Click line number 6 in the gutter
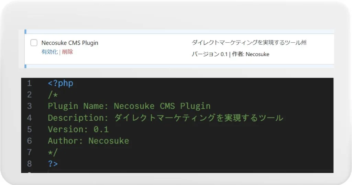 pos(30,141)
